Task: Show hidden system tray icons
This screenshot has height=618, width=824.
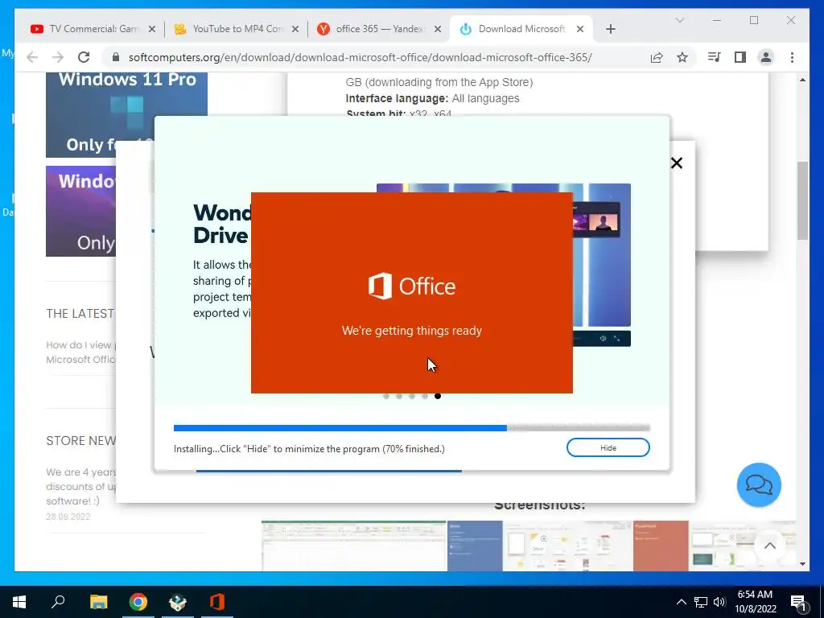Action: (681, 602)
